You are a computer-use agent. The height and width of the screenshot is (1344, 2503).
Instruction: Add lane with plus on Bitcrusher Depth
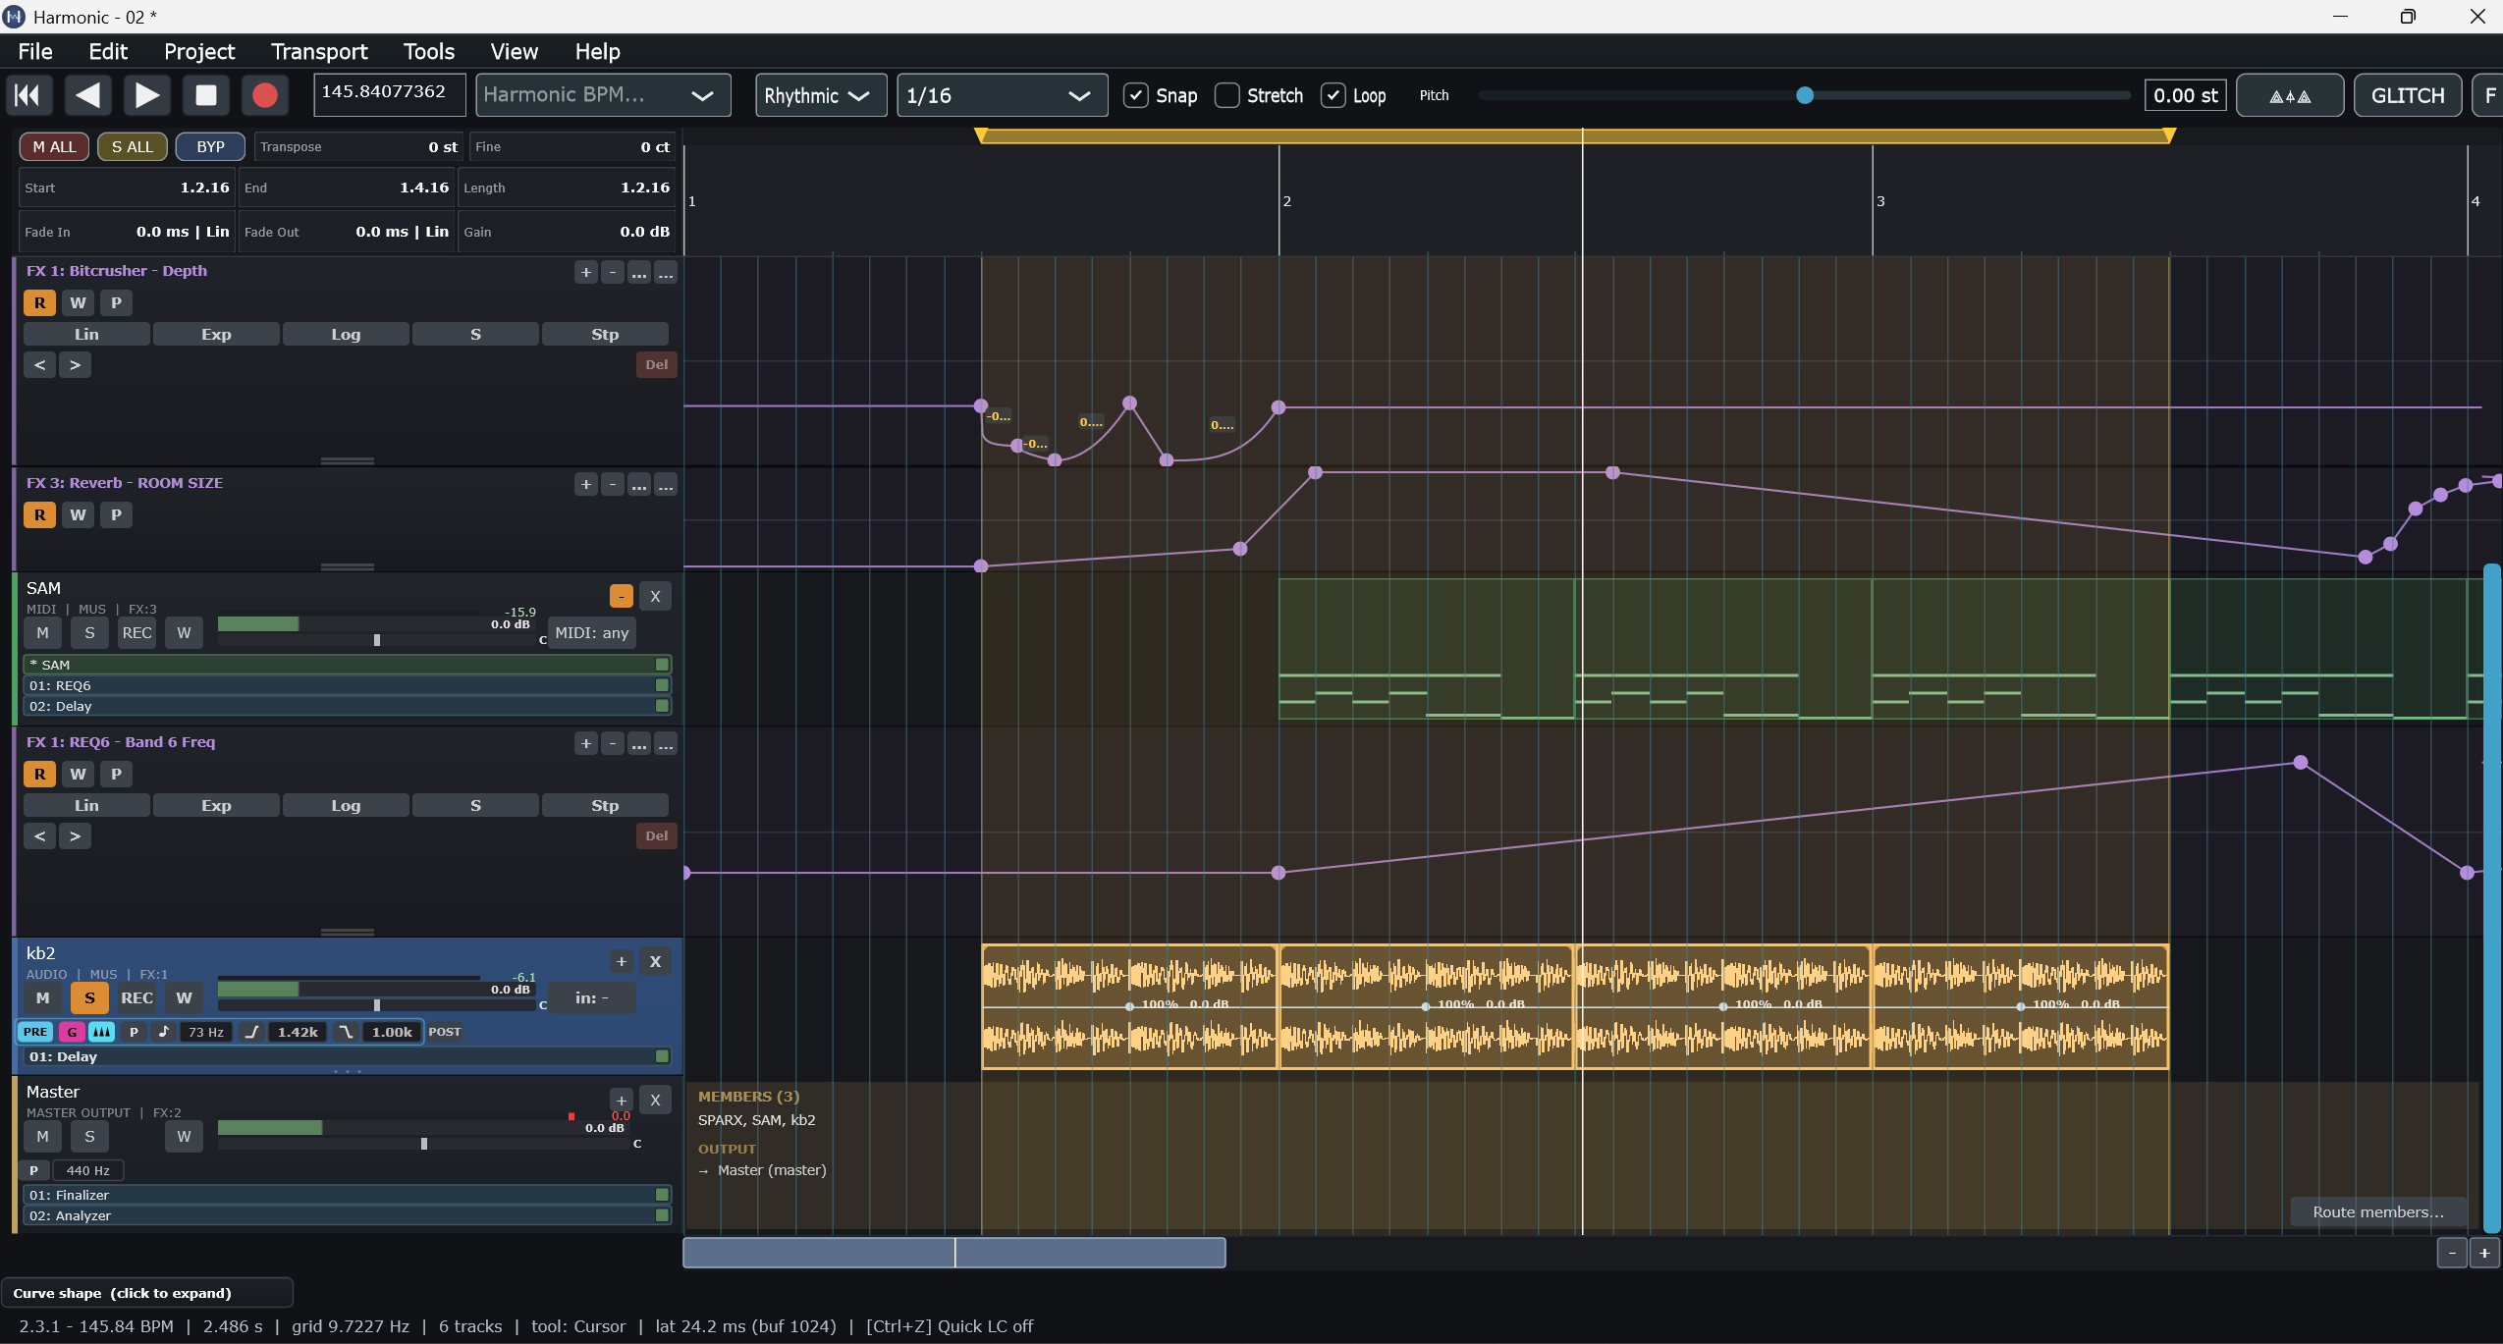click(586, 272)
